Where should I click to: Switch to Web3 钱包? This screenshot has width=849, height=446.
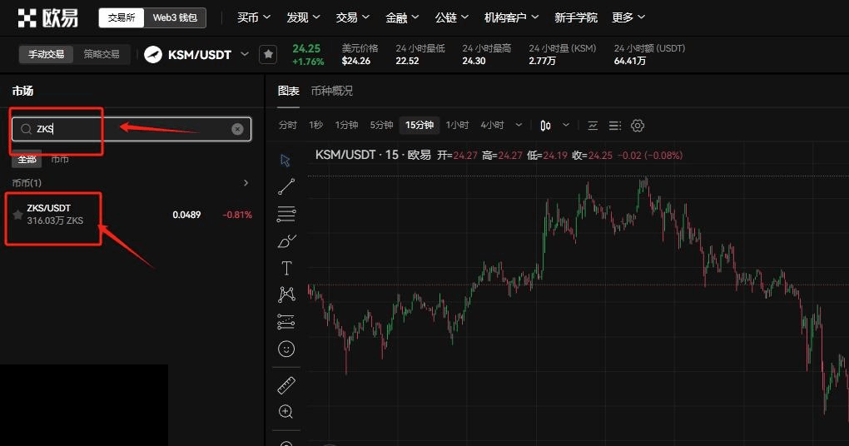click(x=176, y=17)
